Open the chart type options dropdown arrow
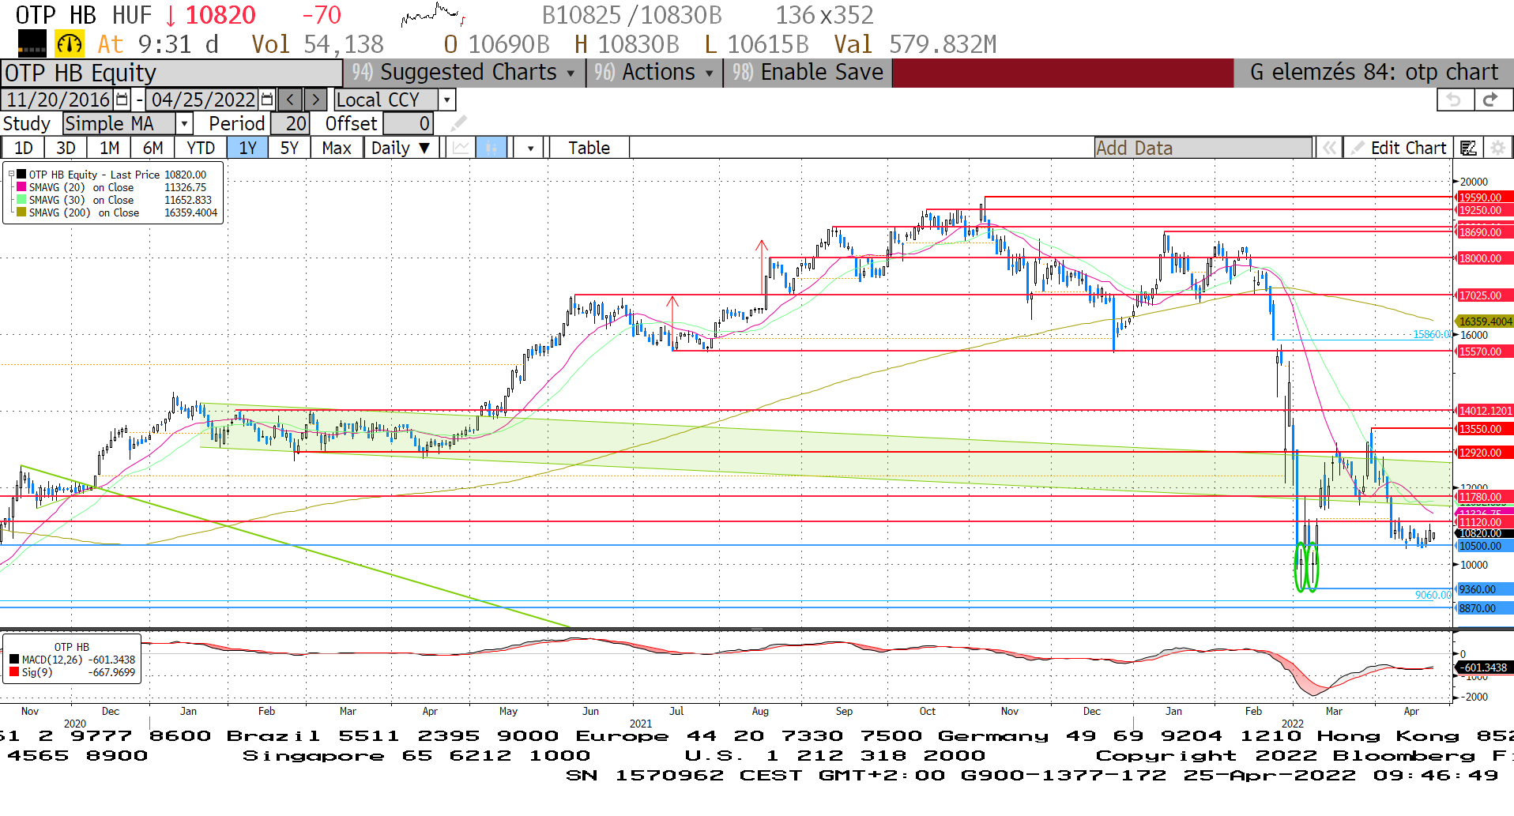This screenshot has height=816, width=1514. point(530,148)
